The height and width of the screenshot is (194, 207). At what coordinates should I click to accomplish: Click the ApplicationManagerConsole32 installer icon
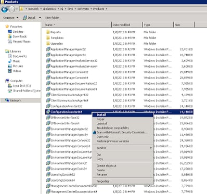pyautogui.click(x=48, y=72)
